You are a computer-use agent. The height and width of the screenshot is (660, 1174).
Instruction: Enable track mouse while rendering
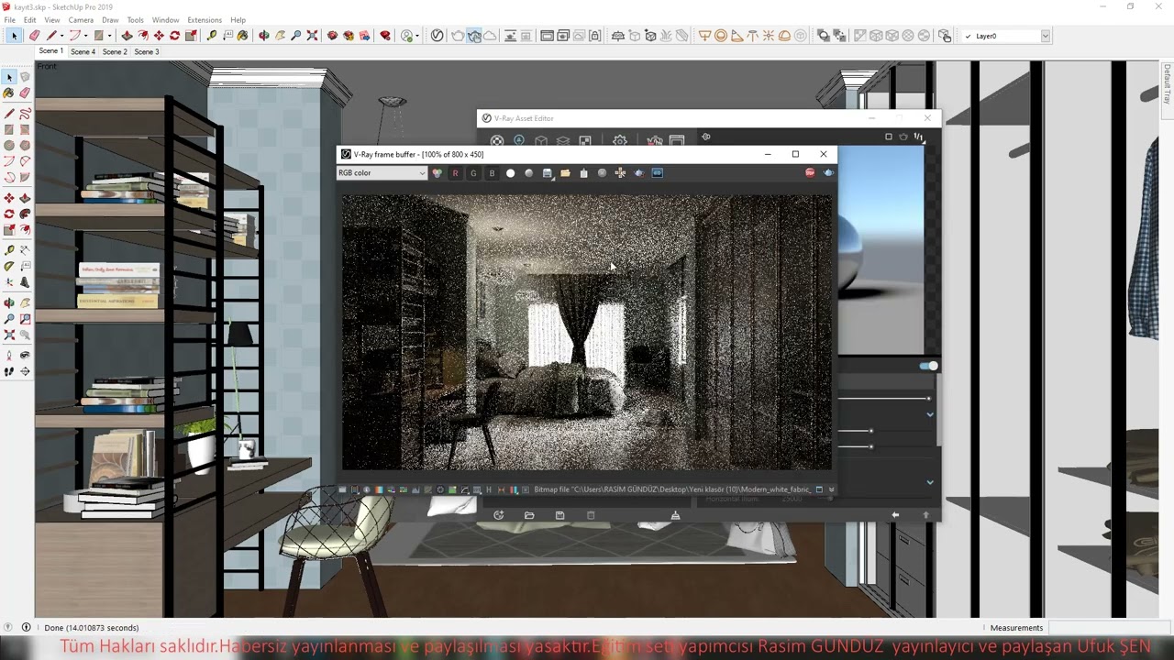(620, 173)
